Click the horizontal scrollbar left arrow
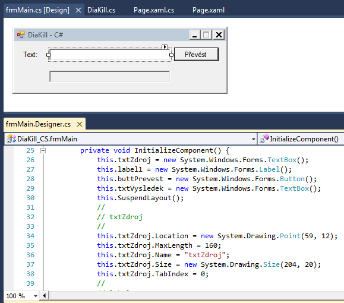The width and height of the screenshot is (344, 303). [45, 296]
